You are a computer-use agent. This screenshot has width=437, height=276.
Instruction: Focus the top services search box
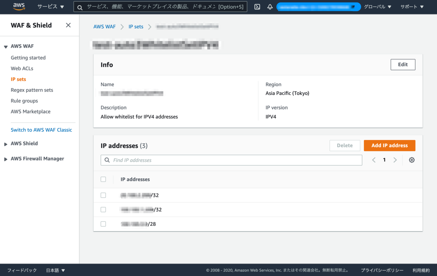[160, 7]
